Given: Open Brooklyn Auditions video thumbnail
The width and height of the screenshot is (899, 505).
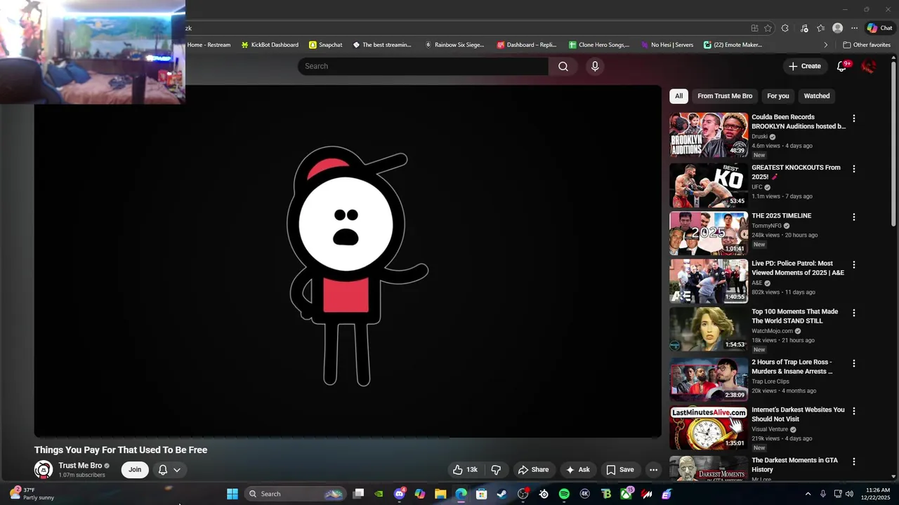Looking at the screenshot, I should pos(709,135).
